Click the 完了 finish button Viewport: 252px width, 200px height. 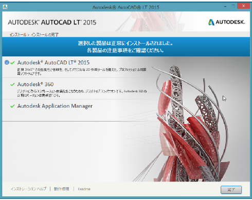[231, 190]
